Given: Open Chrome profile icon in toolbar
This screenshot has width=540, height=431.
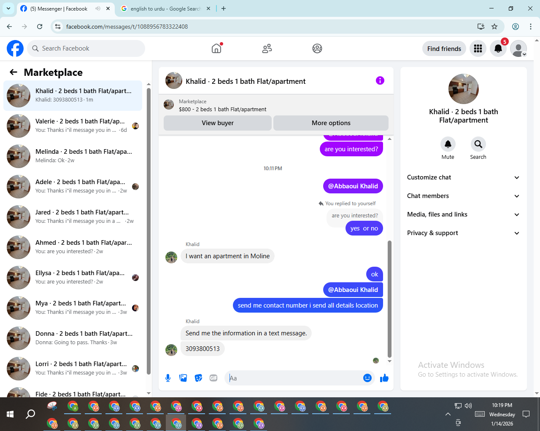Looking at the screenshot, I should 516,27.
